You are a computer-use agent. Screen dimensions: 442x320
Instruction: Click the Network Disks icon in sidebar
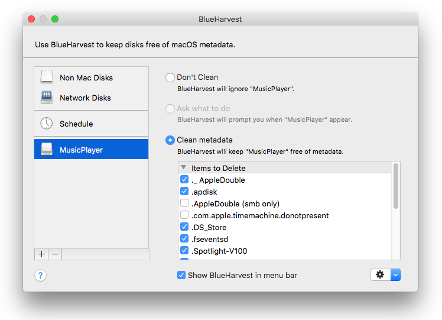47,98
